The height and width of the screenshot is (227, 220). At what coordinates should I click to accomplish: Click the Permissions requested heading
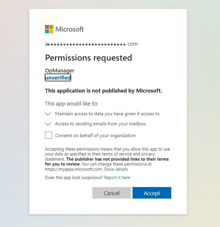88,58
